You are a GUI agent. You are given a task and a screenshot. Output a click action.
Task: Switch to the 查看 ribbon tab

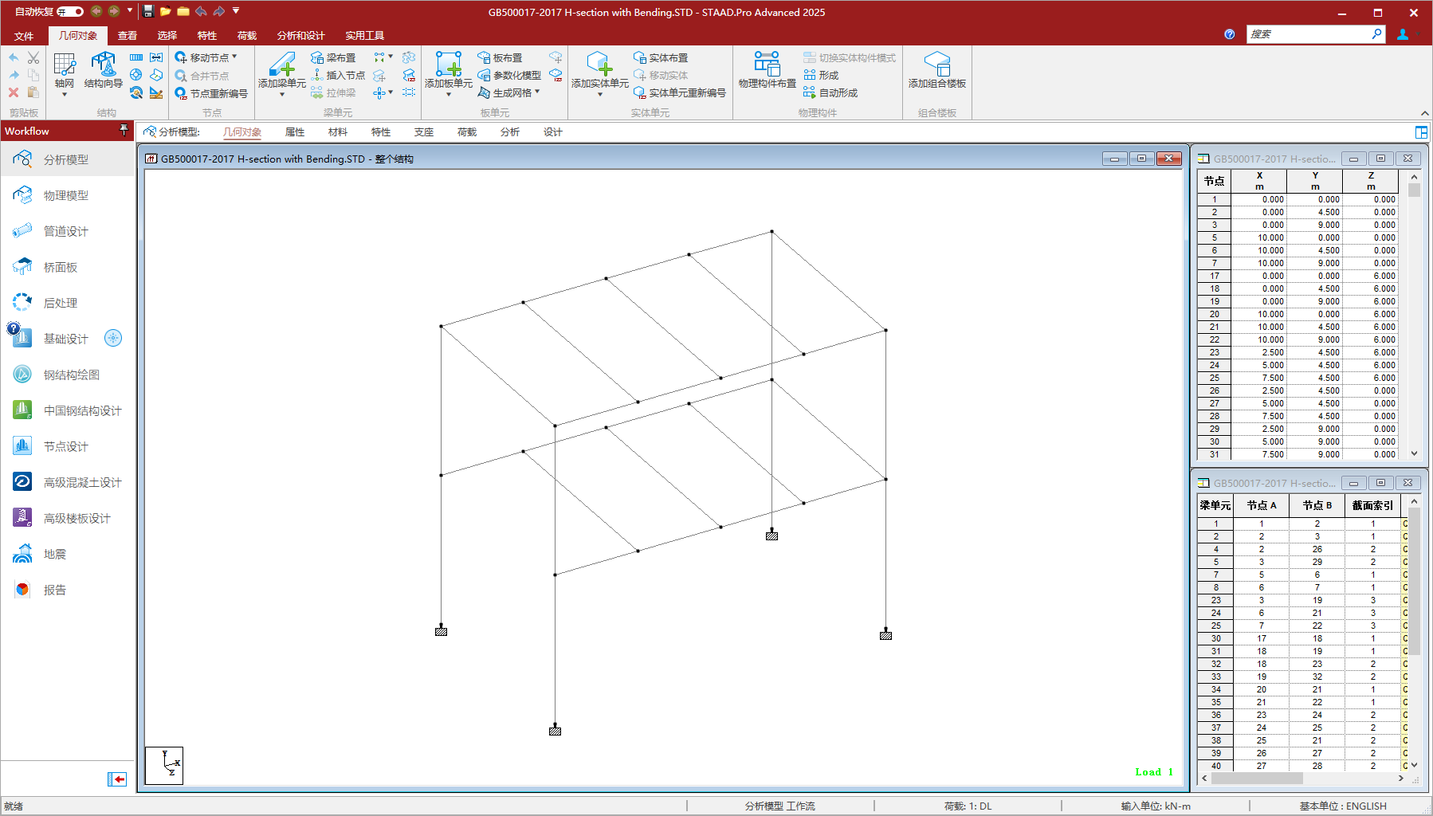point(128,36)
